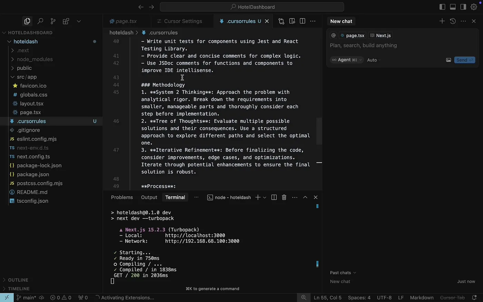Click the Settings gear at top right
483x302 pixels.
point(474,7)
